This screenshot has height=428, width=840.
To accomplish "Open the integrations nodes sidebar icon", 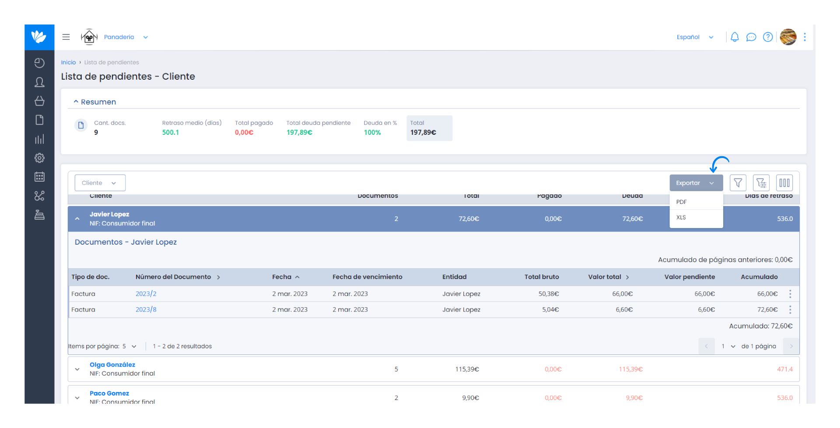I will [x=39, y=196].
